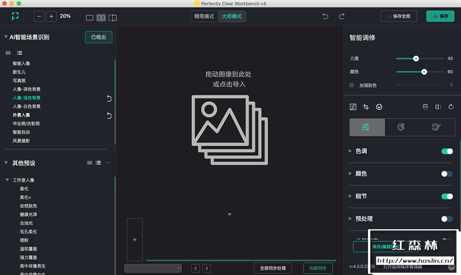
Task: Switch to 精简模式 tab
Action: (204, 16)
